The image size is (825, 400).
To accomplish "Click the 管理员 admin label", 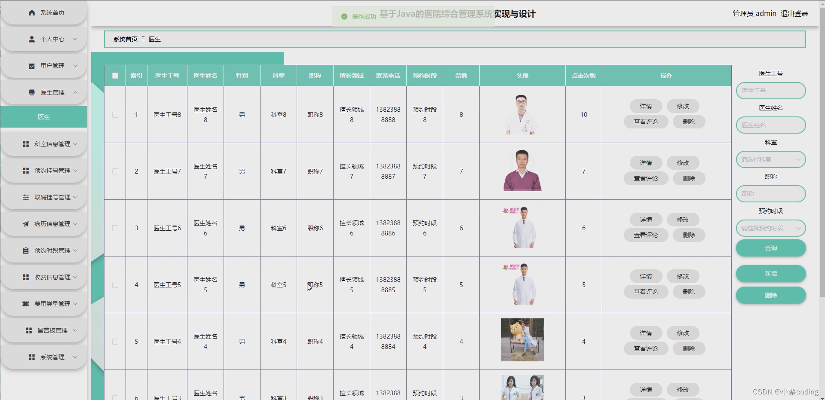I will [754, 14].
